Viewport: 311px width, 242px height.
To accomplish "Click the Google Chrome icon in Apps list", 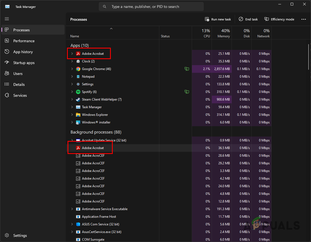I will tap(78, 69).
